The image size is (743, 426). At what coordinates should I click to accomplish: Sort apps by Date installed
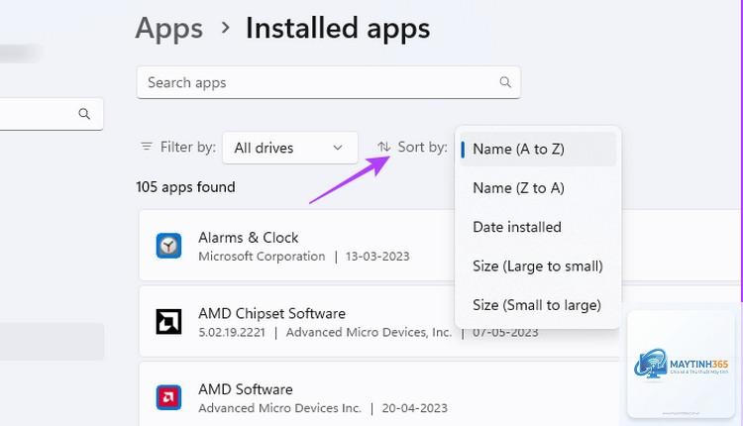[538, 227]
